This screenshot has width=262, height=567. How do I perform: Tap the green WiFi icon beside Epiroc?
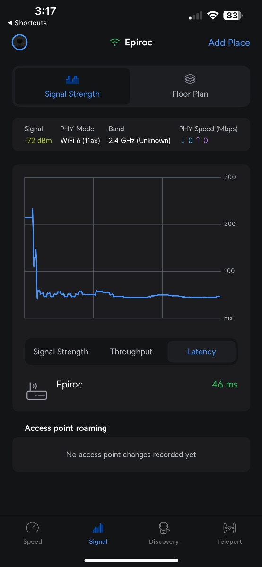(x=114, y=43)
